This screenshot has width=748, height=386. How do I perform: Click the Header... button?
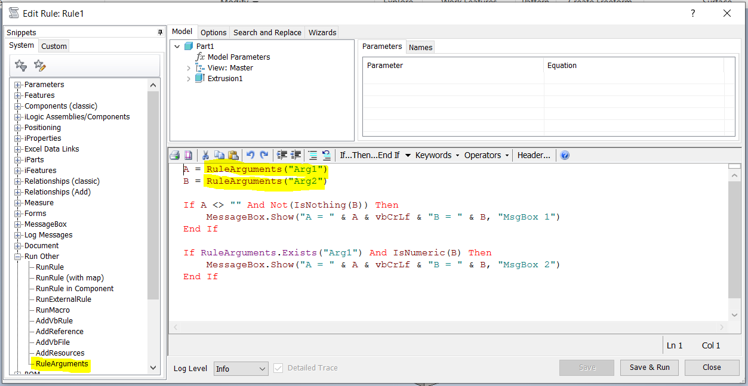coord(534,155)
